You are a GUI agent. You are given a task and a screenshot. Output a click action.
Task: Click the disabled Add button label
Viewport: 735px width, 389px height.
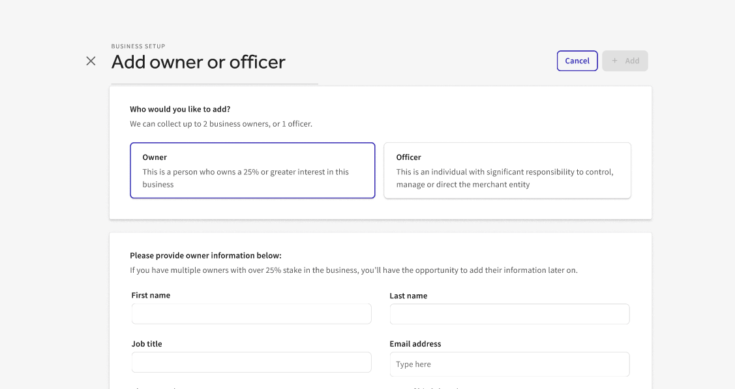point(632,61)
